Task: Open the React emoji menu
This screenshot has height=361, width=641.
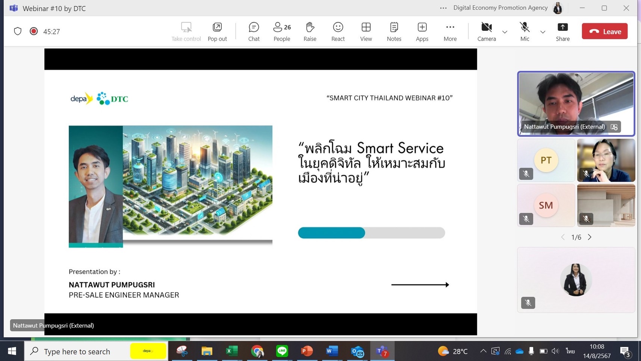Action: 338,32
